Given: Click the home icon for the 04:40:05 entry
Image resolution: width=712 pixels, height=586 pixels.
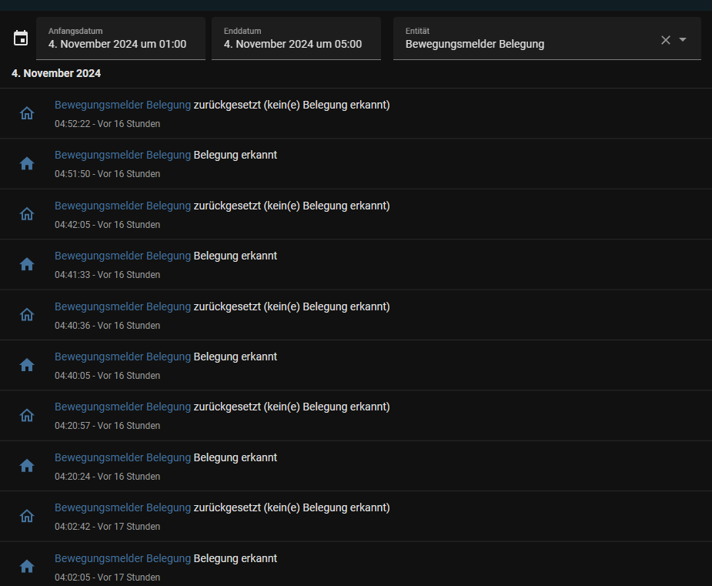Looking at the screenshot, I should (27, 365).
